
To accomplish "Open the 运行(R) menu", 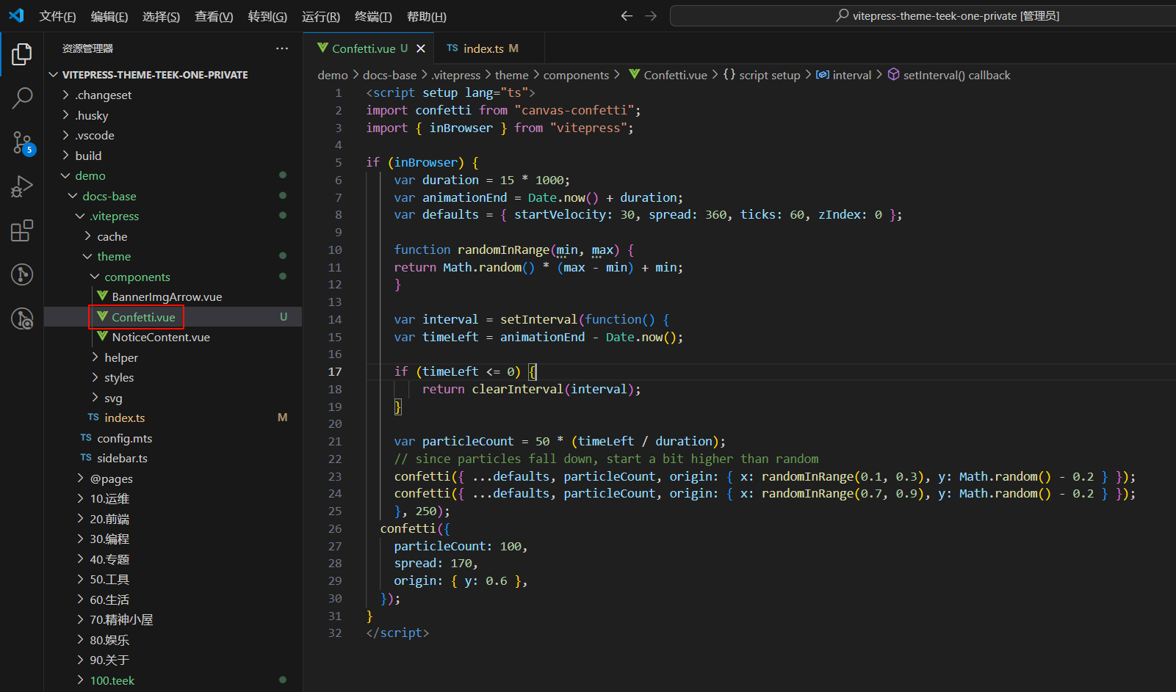I will point(321,16).
